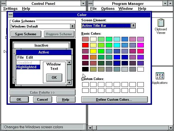Open the Applications group icon in Program Manager
Viewport: 174px width, 131px height.
coord(160,78)
